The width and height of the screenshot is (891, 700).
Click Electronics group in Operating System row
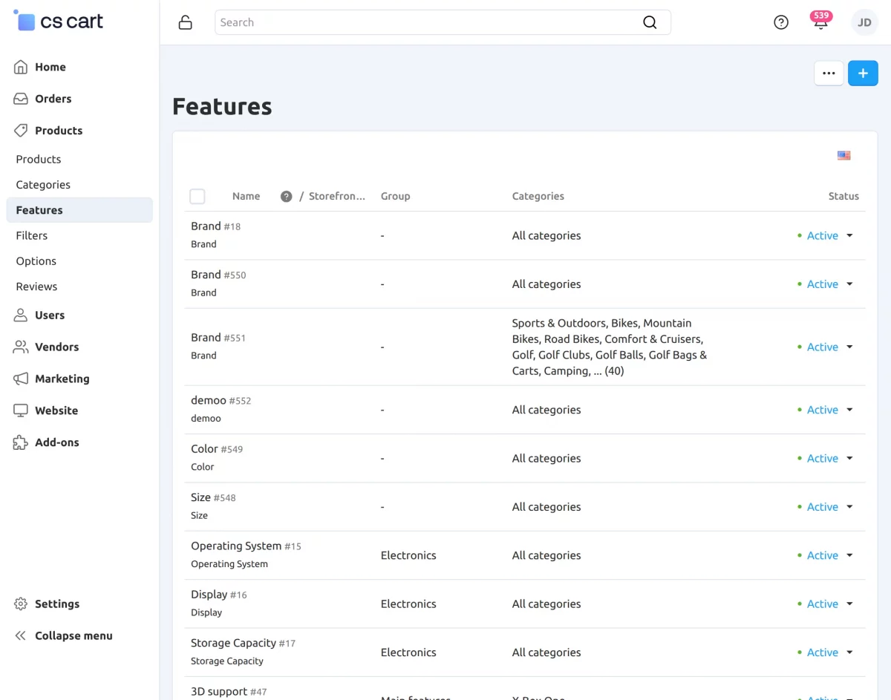point(408,555)
